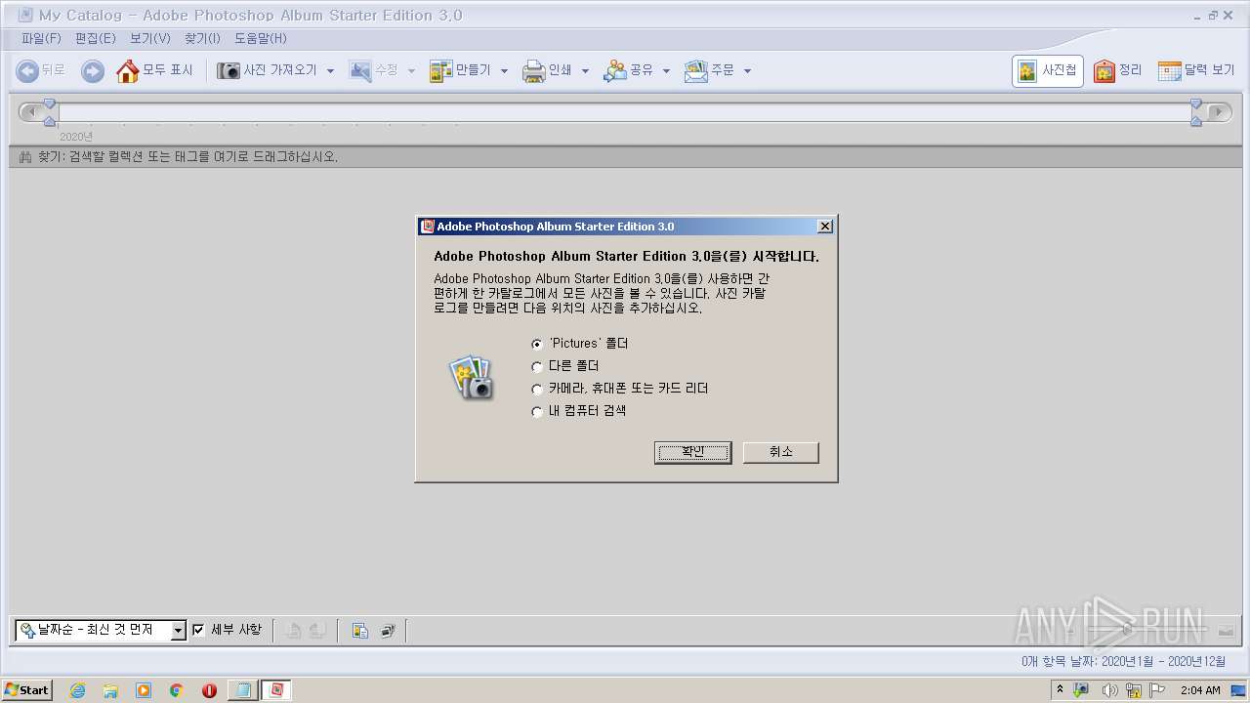Click the left timeline range marker
This screenshot has width=1250, height=703.
pyautogui.click(x=50, y=111)
